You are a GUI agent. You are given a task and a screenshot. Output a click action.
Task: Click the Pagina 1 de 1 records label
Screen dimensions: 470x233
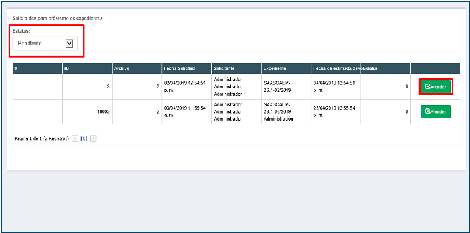coord(41,139)
